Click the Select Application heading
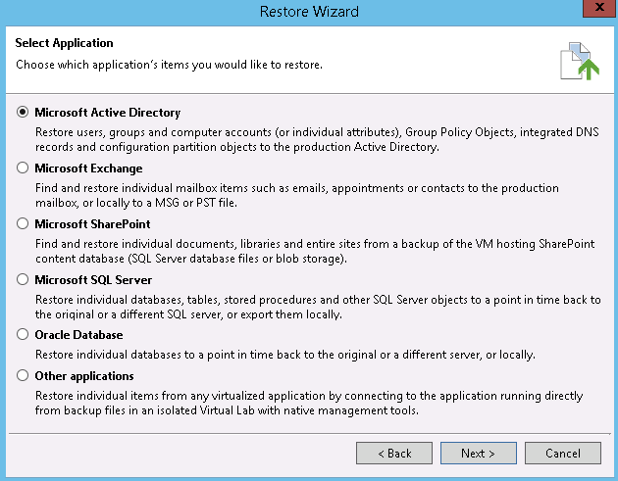The width and height of the screenshot is (618, 481). (64, 43)
